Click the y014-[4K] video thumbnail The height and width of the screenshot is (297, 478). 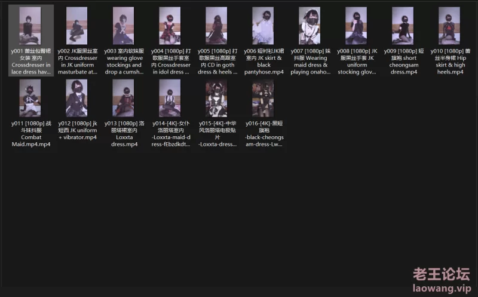(x=170, y=98)
